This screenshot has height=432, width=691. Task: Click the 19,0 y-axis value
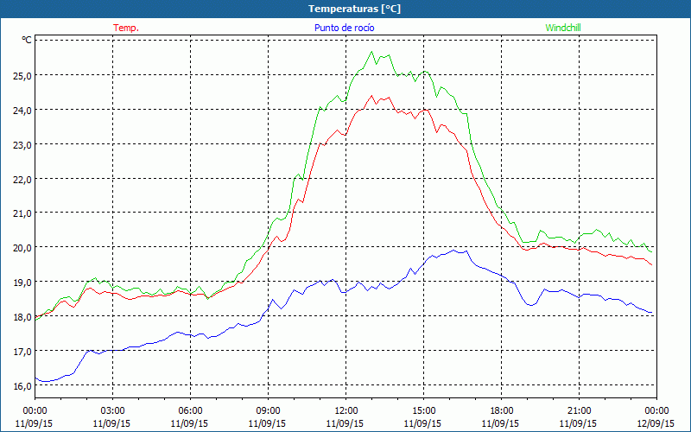[23, 283]
